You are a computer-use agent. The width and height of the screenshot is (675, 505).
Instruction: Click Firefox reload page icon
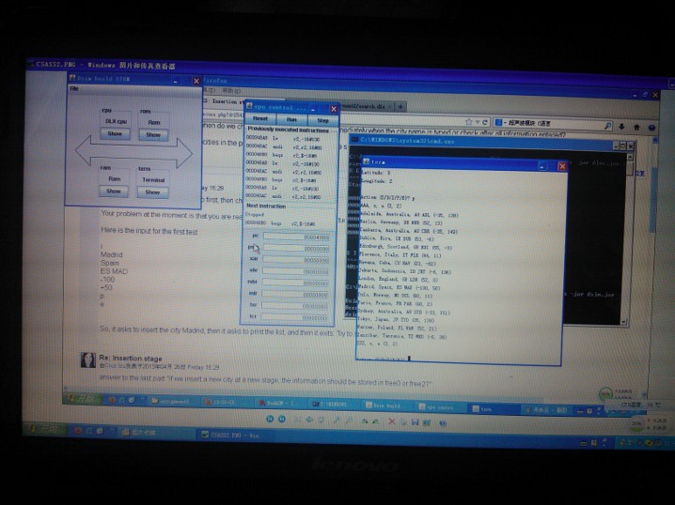485,122
